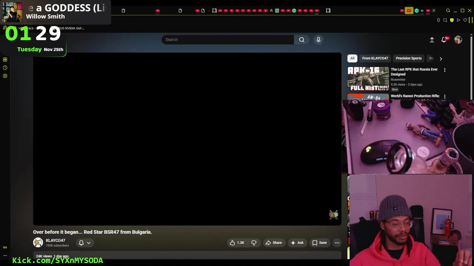Toggle the yellow ad-blocker shield icon
This screenshot has height=266, width=474.
coord(452,20)
